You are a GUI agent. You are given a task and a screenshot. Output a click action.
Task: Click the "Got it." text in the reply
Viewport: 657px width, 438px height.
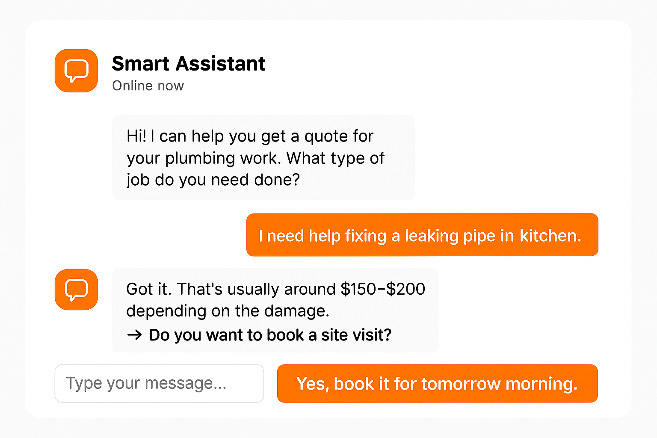point(148,289)
